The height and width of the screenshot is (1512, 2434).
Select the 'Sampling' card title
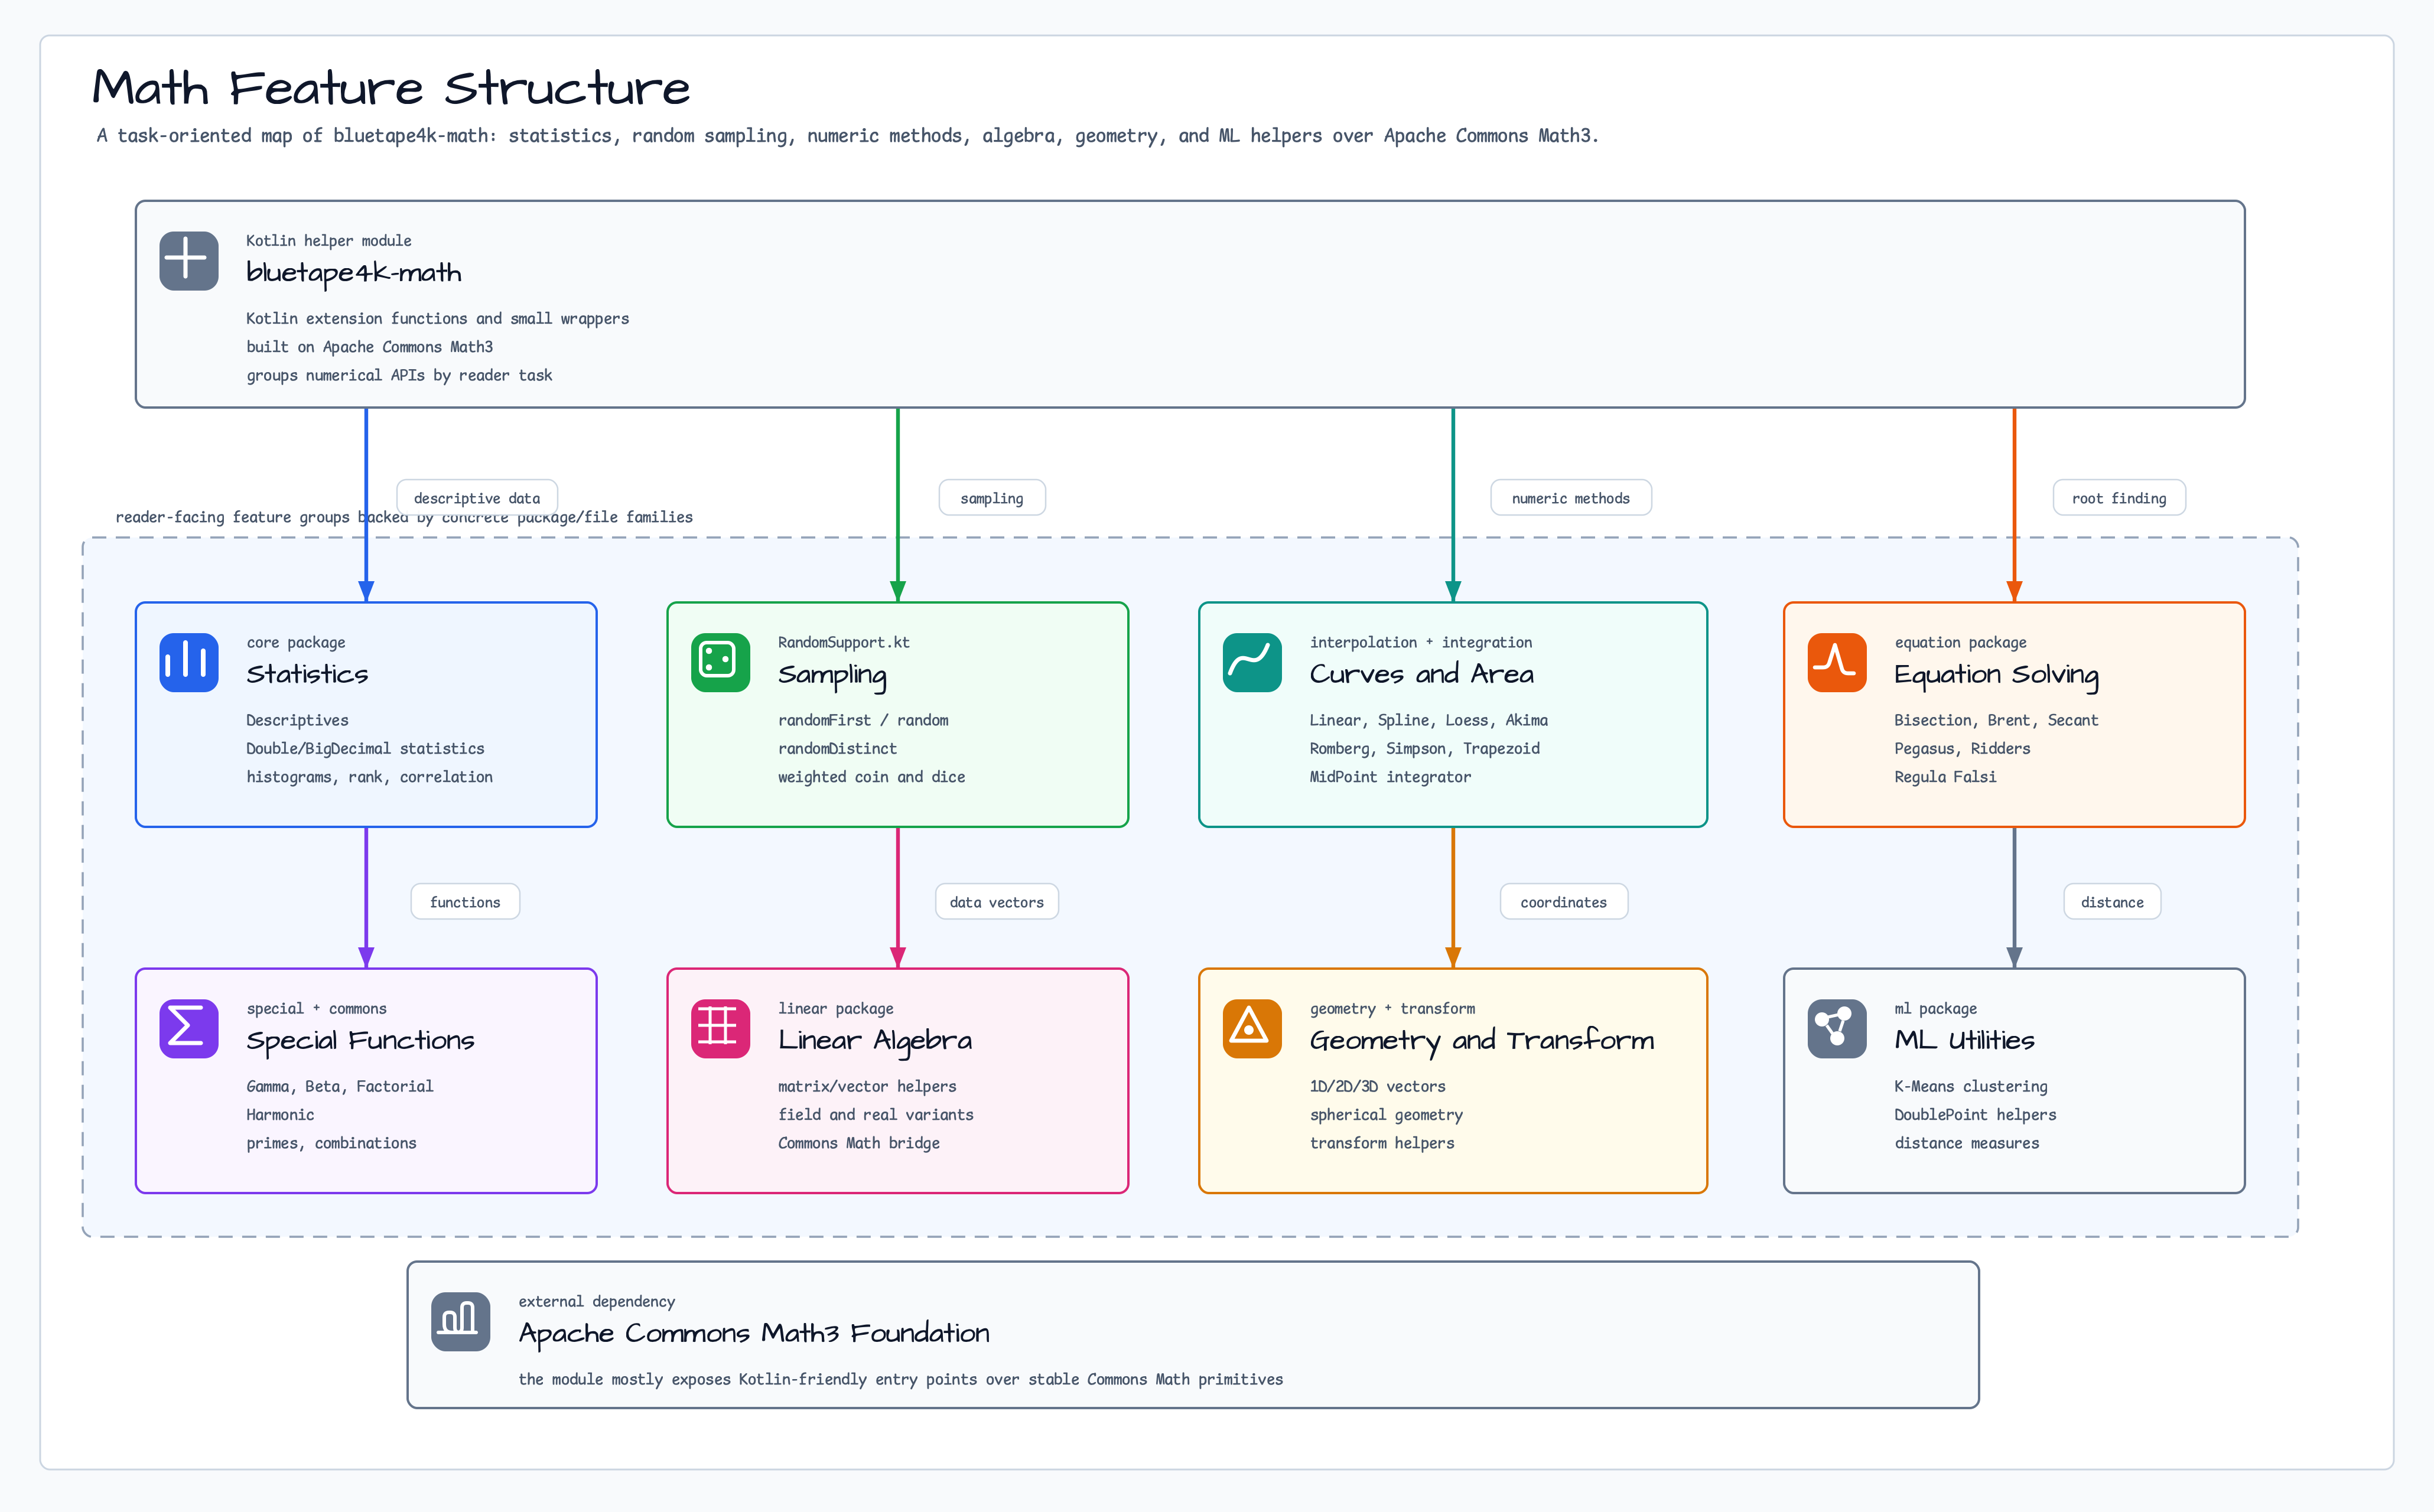tap(832, 675)
